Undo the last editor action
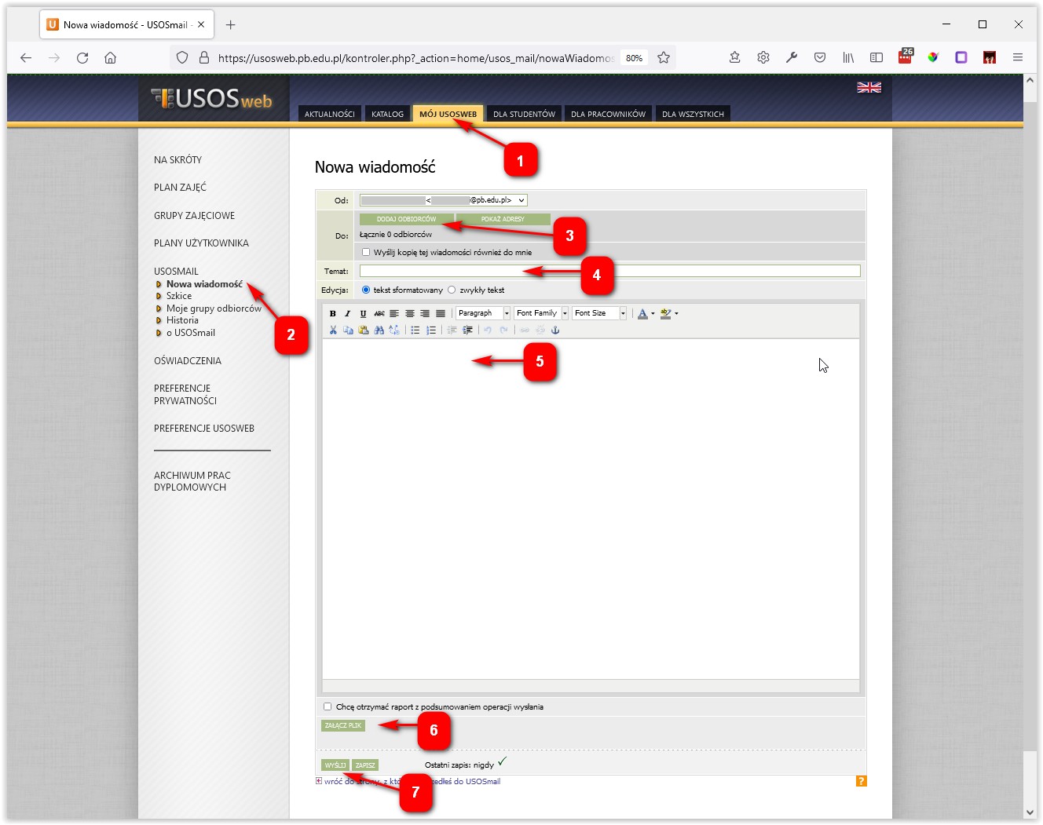 [488, 330]
